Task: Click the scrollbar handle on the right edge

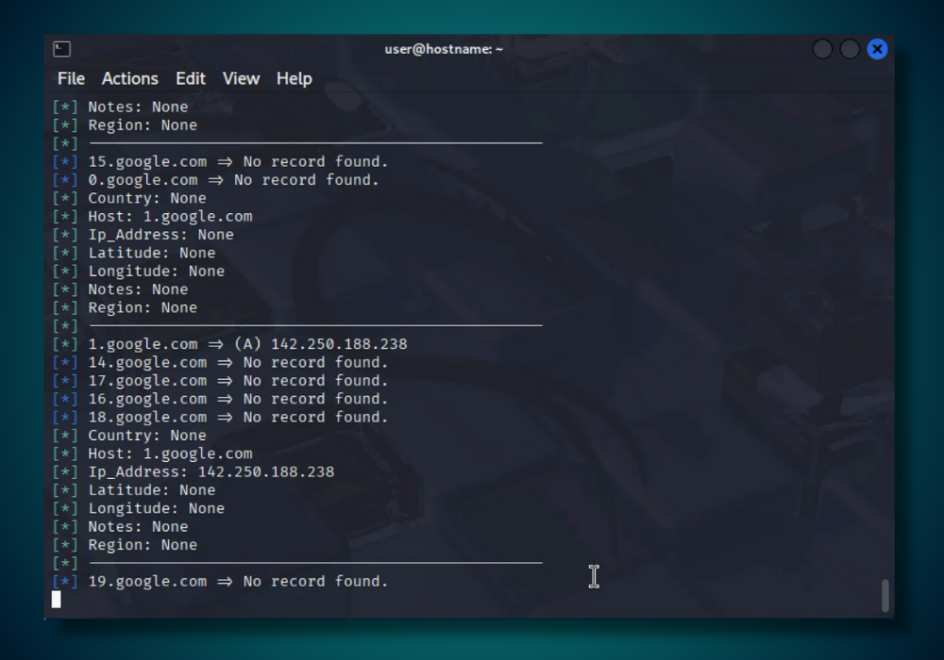Action: pos(885,594)
